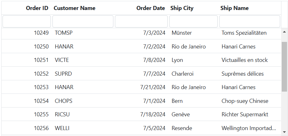Sort by Order ID column header
The width and height of the screenshot is (288, 136).
point(37,8)
